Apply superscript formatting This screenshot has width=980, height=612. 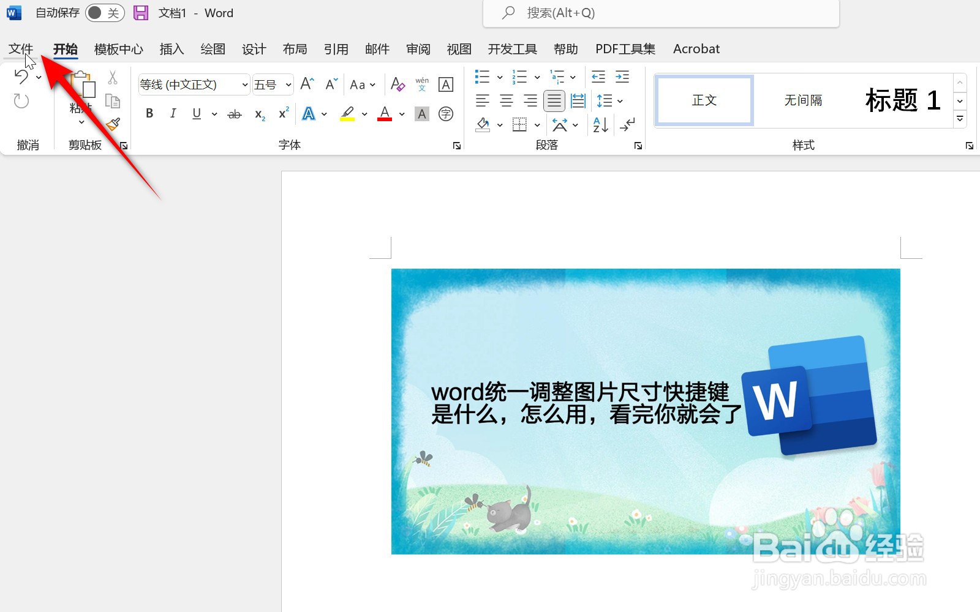(x=284, y=113)
